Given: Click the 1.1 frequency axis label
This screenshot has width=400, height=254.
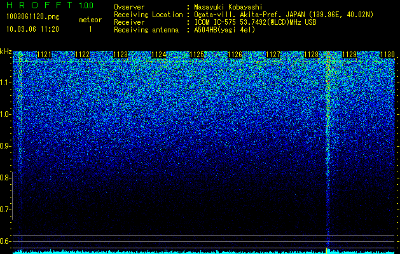Looking at the screenshot, I should coord(6,83).
